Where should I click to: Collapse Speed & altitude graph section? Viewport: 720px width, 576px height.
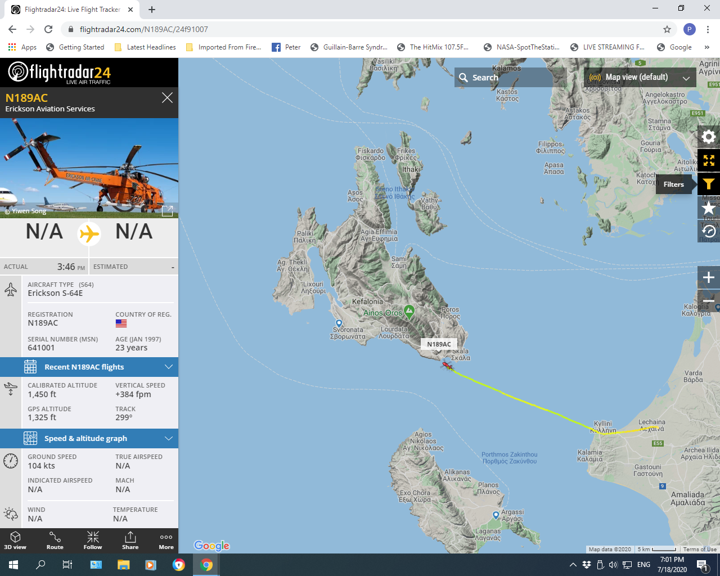tap(89, 438)
